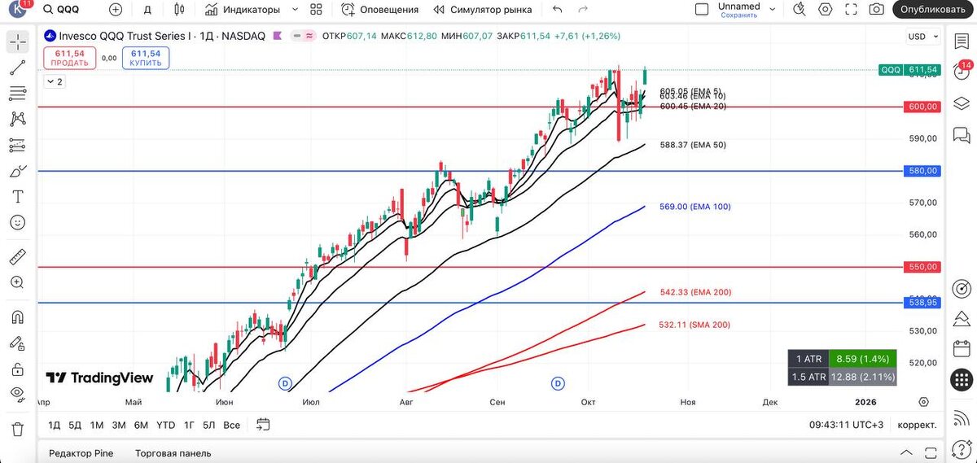Screen dimensions: 977x463
Task: Take a chart snapshot with camera
Action: (877, 10)
